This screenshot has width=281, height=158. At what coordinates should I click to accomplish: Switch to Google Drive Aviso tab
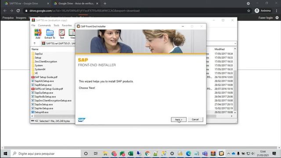(x=76, y=4)
